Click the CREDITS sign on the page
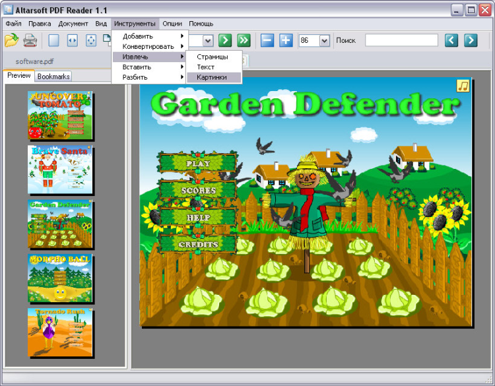The image size is (495, 386). pyautogui.click(x=198, y=244)
